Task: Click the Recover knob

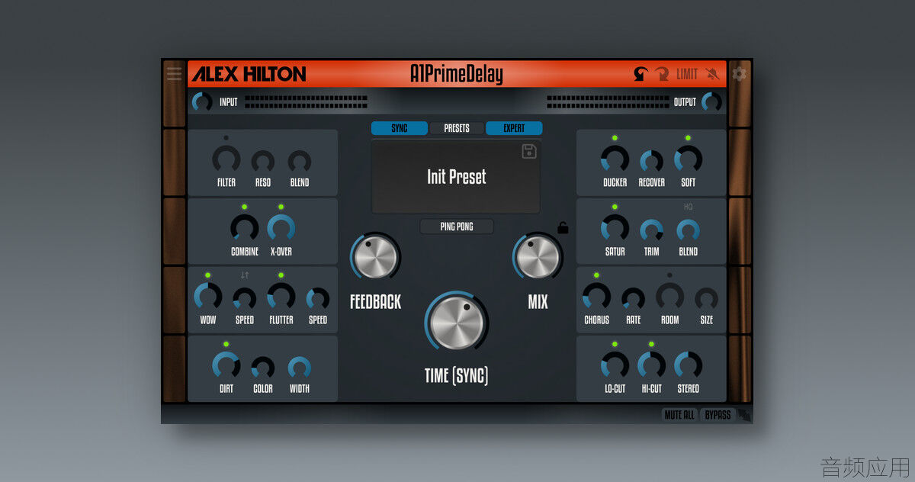Action: pos(651,162)
